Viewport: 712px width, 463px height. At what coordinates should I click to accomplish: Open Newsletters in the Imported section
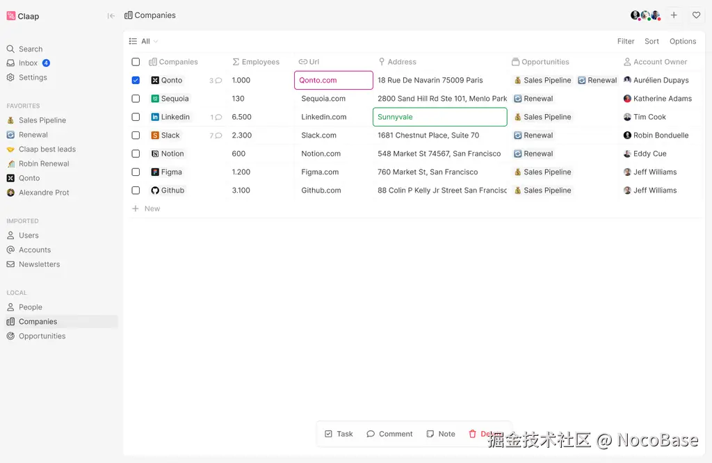[33, 265]
